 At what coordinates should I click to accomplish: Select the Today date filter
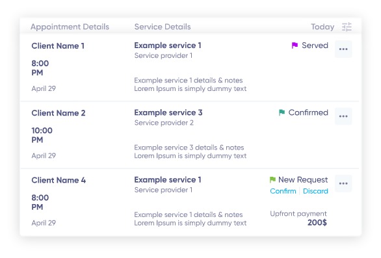[322, 27]
